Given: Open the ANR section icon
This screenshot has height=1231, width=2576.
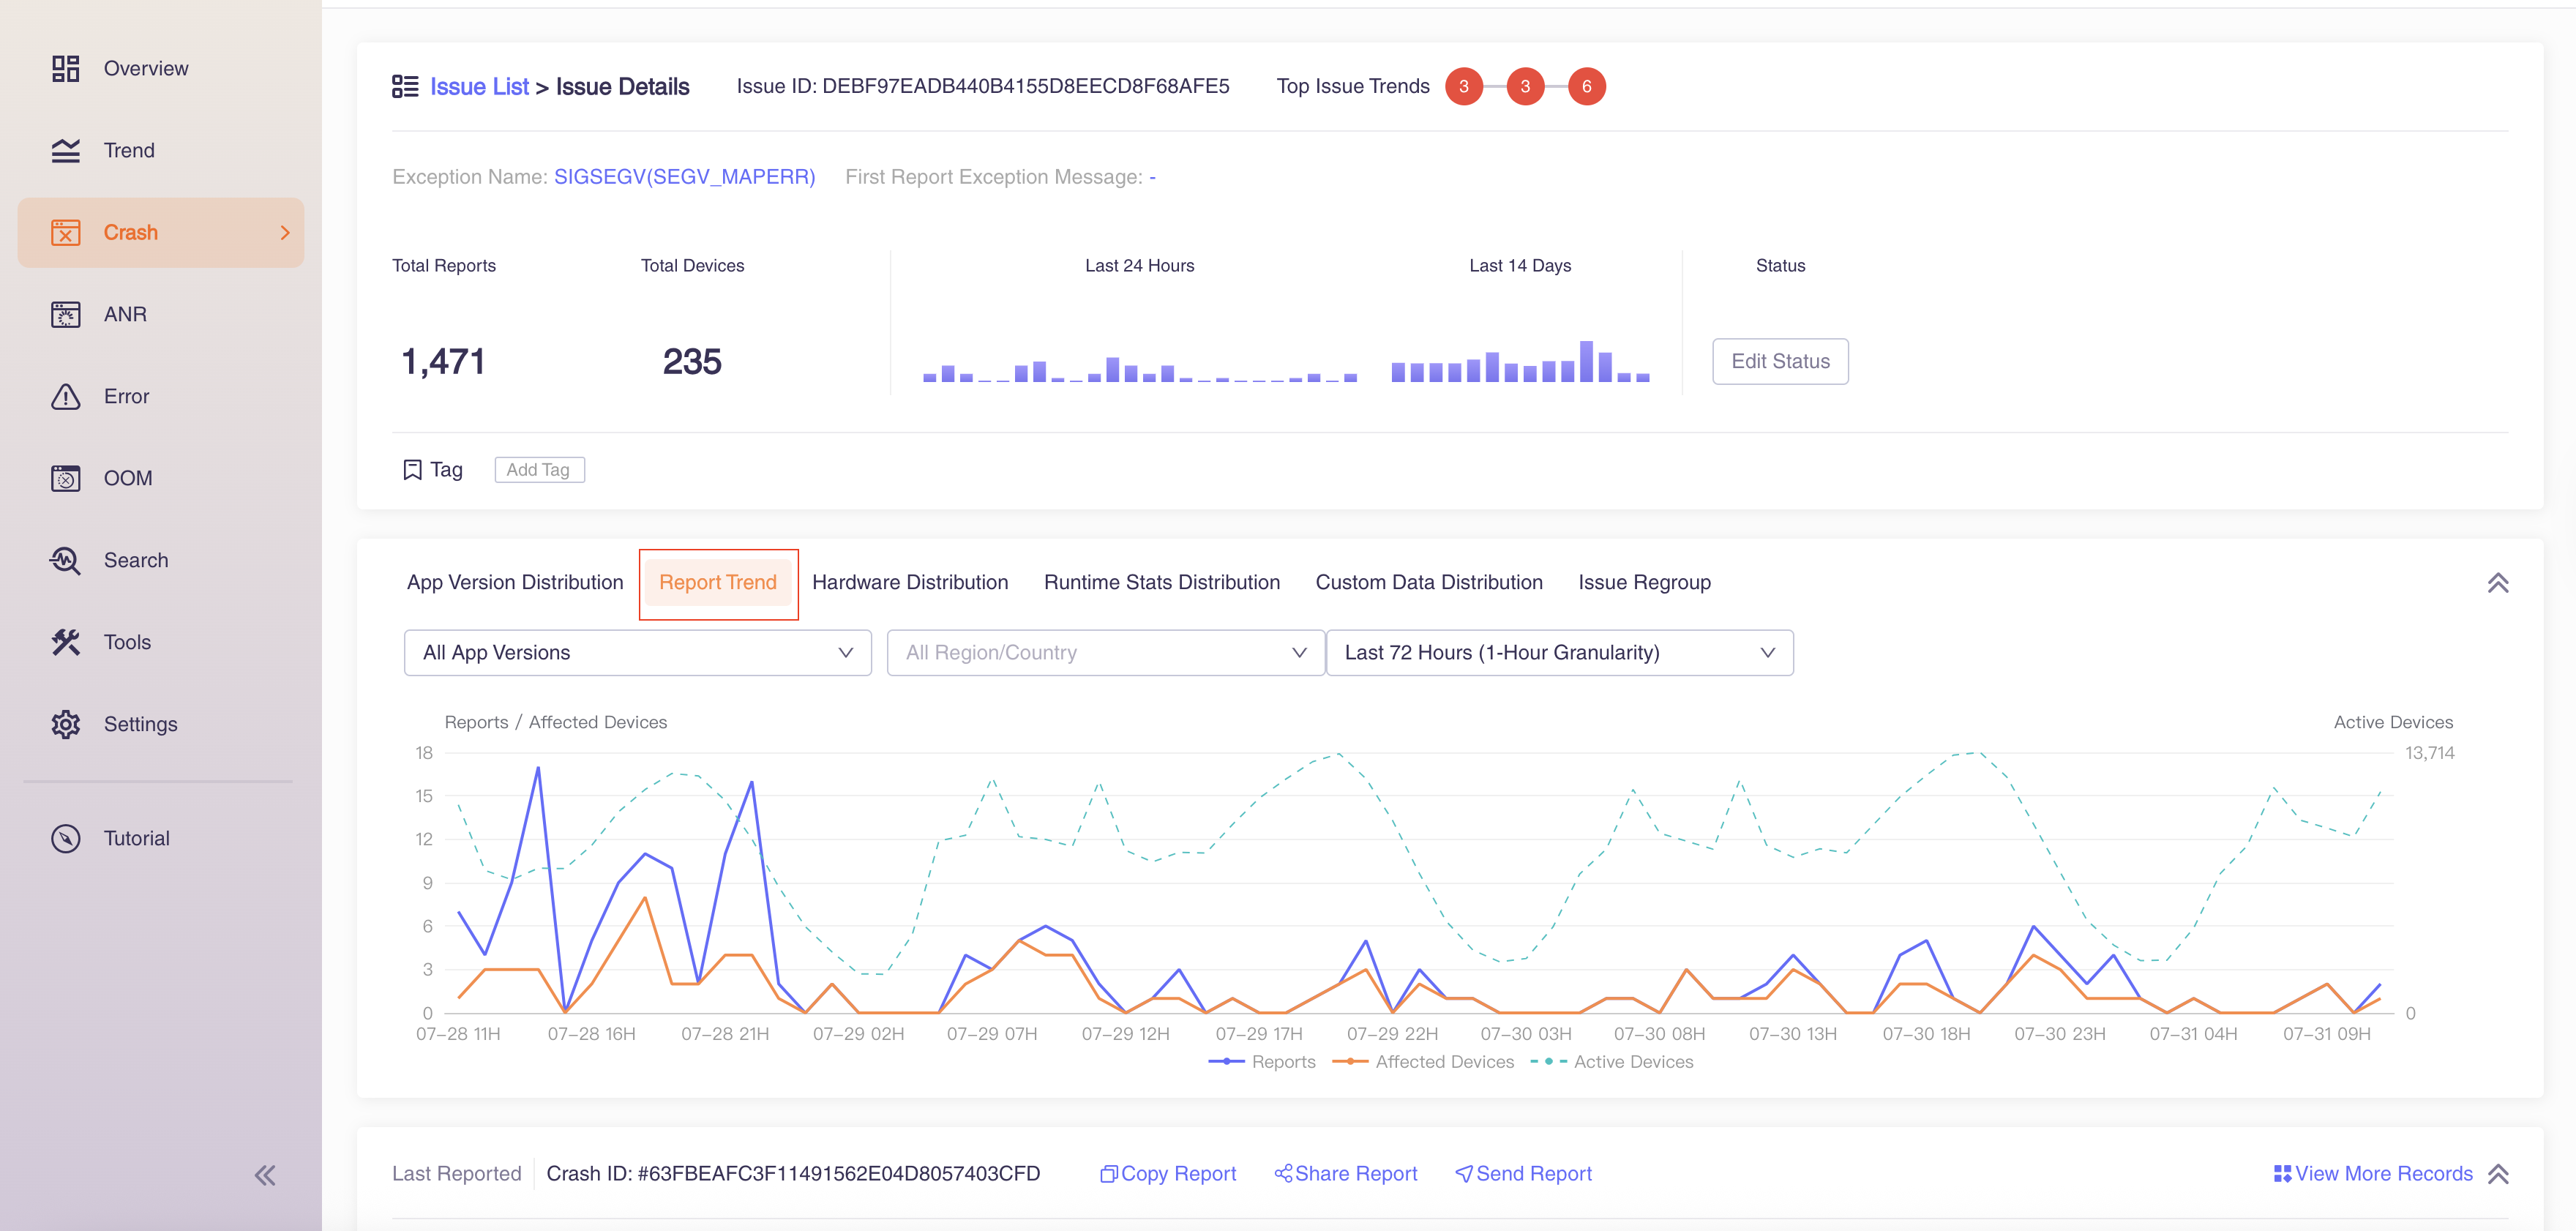Looking at the screenshot, I should [65, 314].
